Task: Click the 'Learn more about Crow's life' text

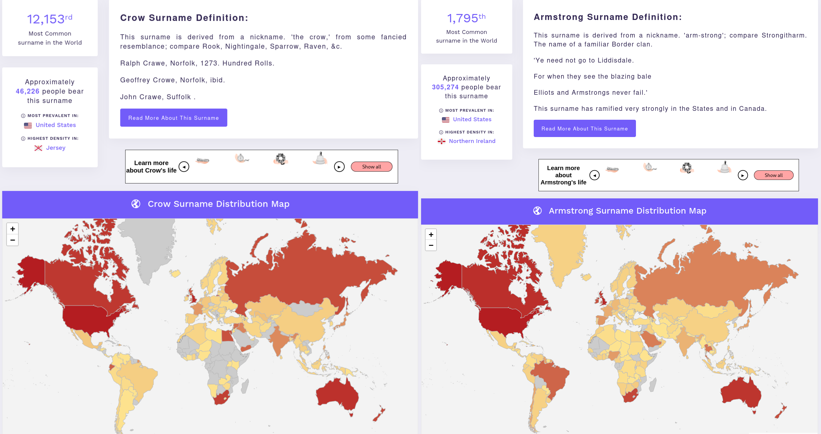Action: pyautogui.click(x=151, y=167)
